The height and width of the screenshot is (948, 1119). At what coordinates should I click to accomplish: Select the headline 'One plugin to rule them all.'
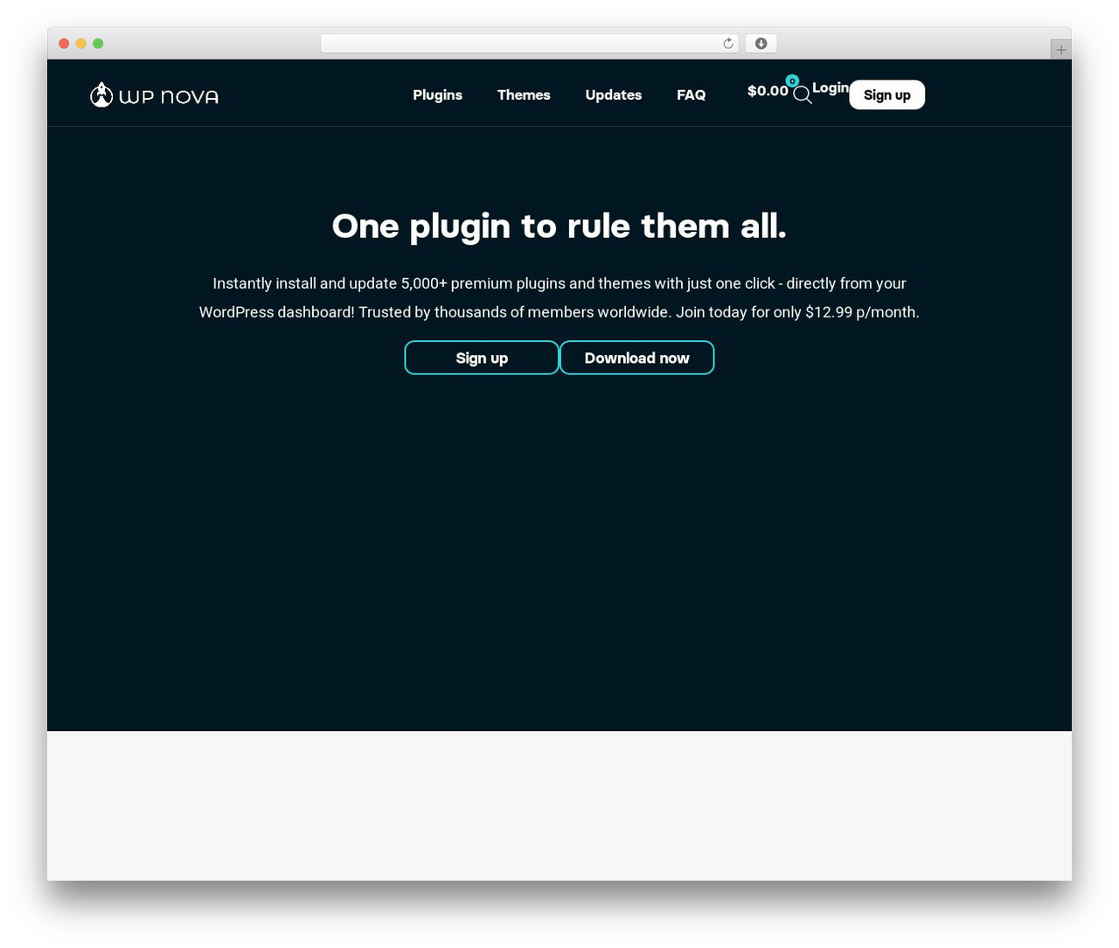pyautogui.click(x=559, y=227)
